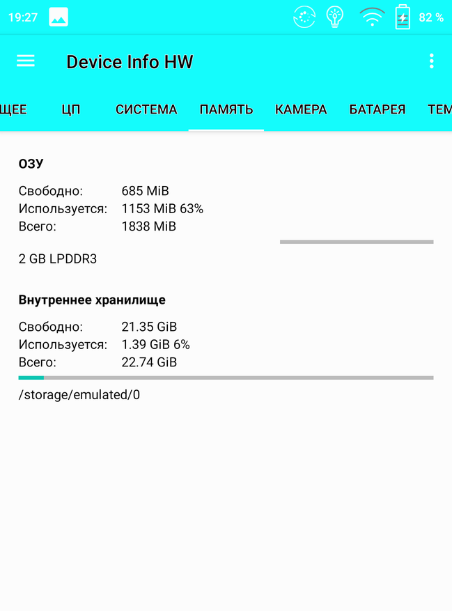Tap the Device Info HW title
Viewport: 452px width, 611px height.
point(130,61)
